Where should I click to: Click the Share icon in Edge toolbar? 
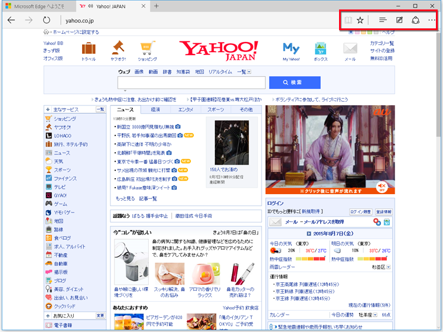point(415,20)
